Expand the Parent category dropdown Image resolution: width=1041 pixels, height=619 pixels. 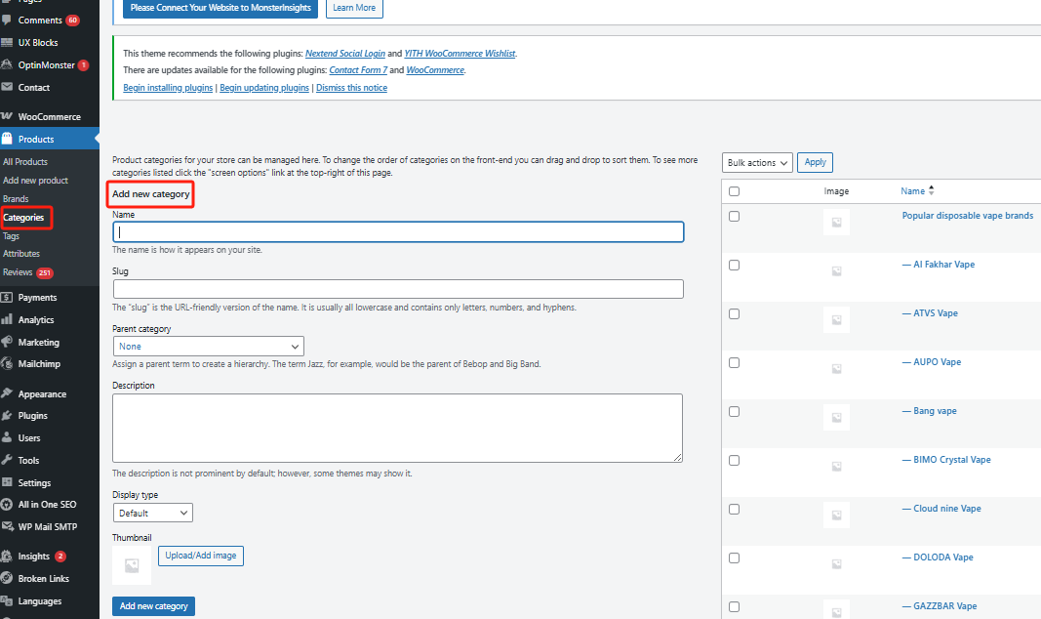(208, 347)
